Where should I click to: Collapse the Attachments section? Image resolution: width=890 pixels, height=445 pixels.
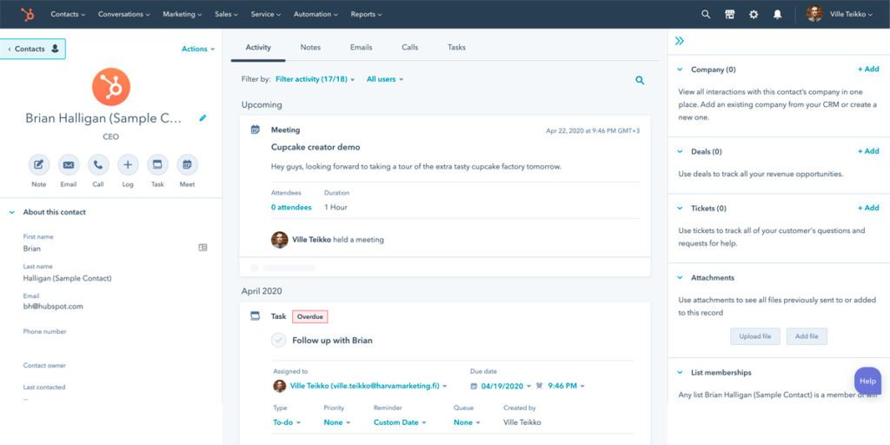[680, 277]
